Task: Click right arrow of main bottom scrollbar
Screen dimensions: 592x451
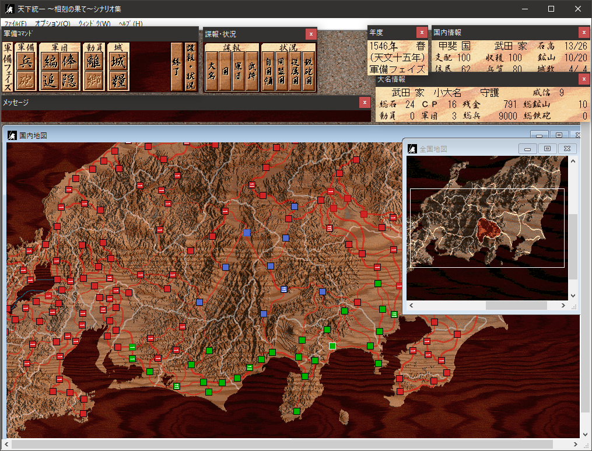Action: [576, 444]
